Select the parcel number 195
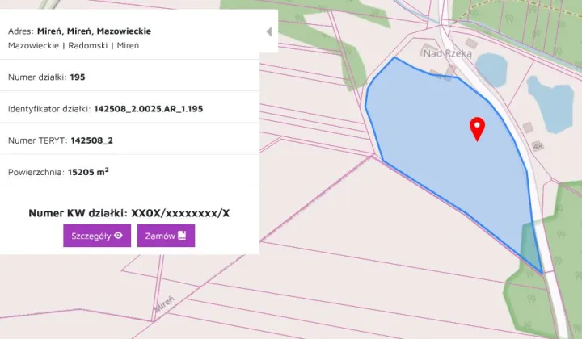This screenshot has width=582, height=339. click(78, 77)
